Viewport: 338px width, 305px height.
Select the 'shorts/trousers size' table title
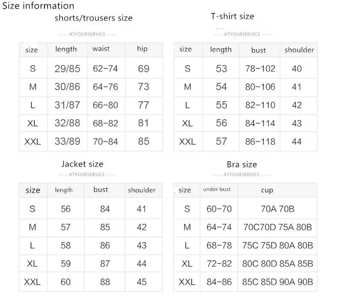tap(94, 18)
